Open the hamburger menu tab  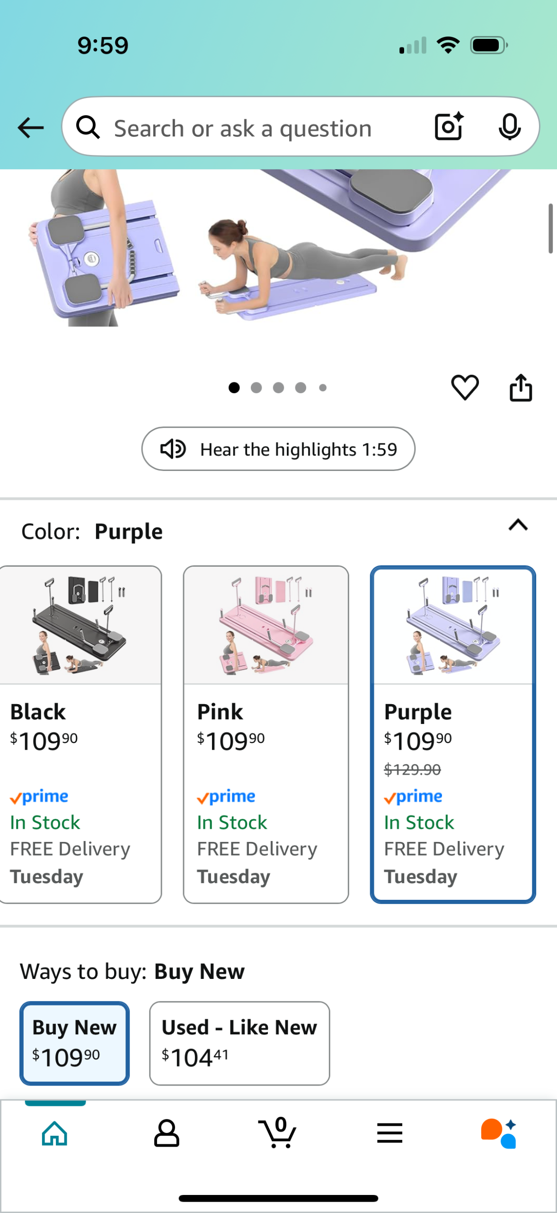[389, 1133]
